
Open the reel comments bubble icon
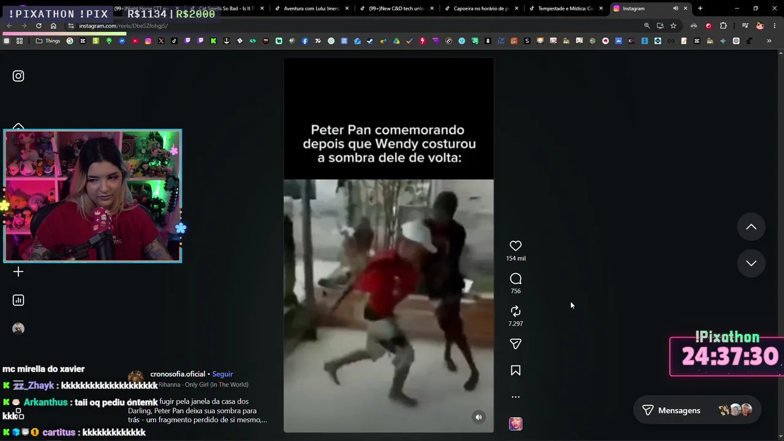pyautogui.click(x=516, y=279)
